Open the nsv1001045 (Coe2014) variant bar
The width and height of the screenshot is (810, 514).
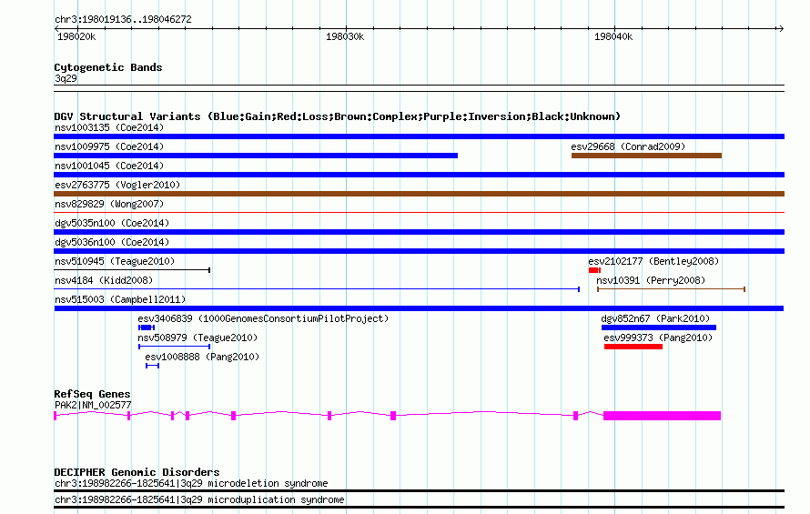419,175
